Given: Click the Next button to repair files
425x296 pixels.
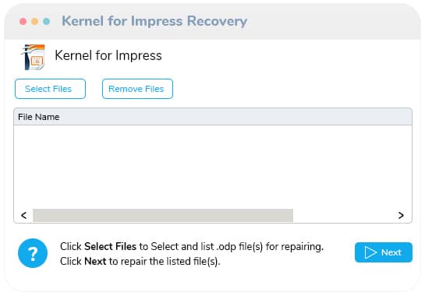Looking at the screenshot, I should coord(384,252).
